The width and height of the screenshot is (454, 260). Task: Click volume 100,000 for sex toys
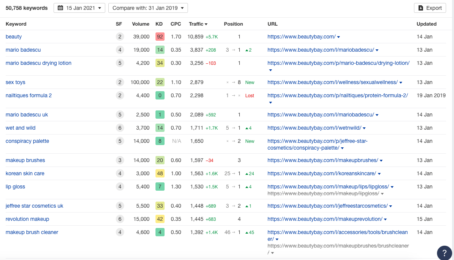click(x=139, y=82)
